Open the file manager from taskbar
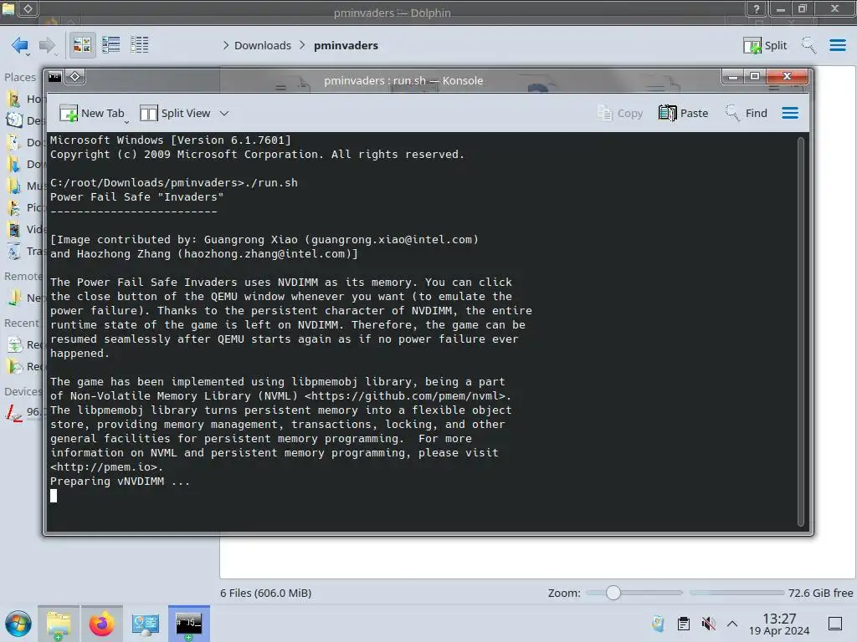Image resolution: width=857 pixels, height=642 pixels. click(x=59, y=624)
